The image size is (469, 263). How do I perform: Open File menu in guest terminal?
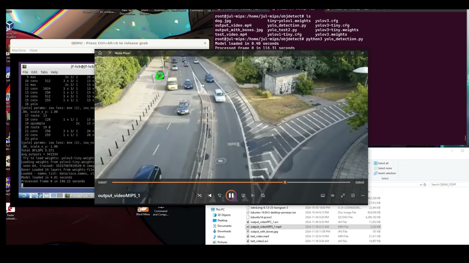tap(25, 72)
